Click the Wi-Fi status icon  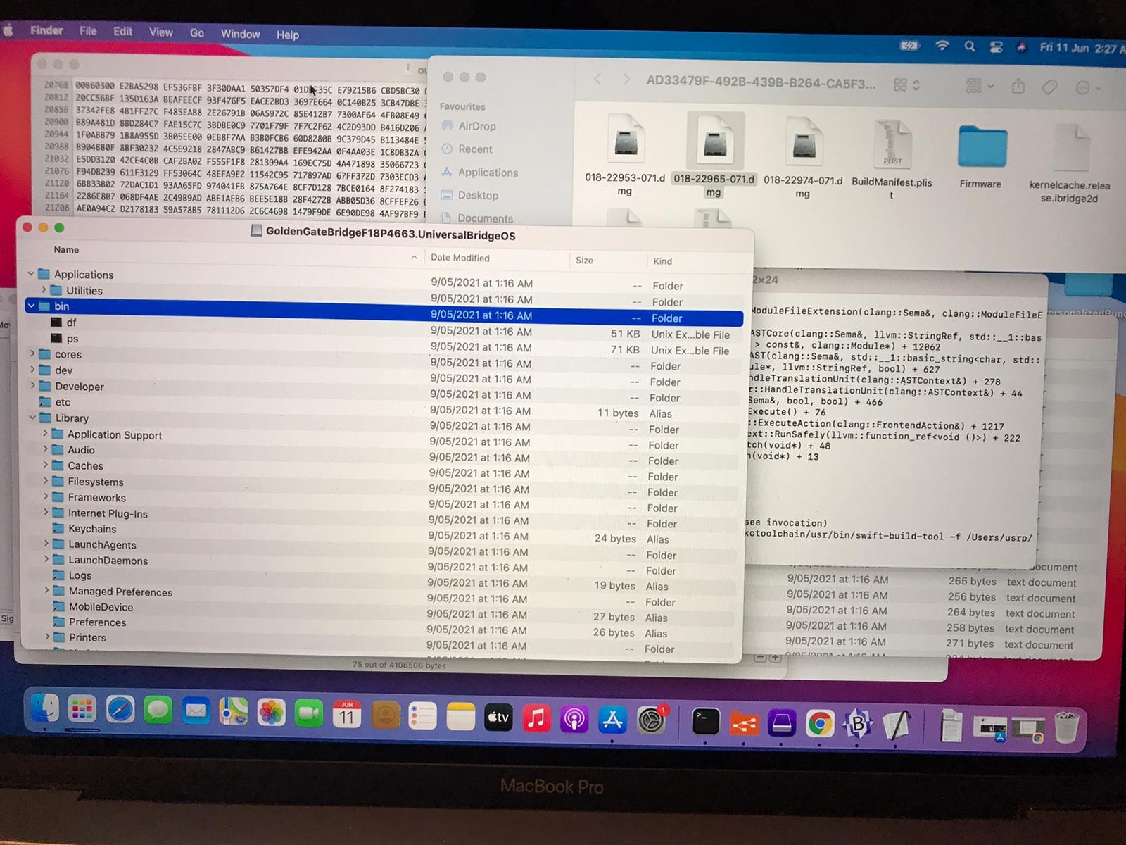coord(942,46)
